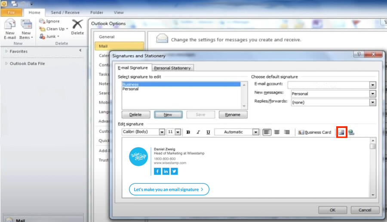The width and height of the screenshot is (387, 222).
Task: Switch to Personal Stationery tab
Action: coord(172,68)
